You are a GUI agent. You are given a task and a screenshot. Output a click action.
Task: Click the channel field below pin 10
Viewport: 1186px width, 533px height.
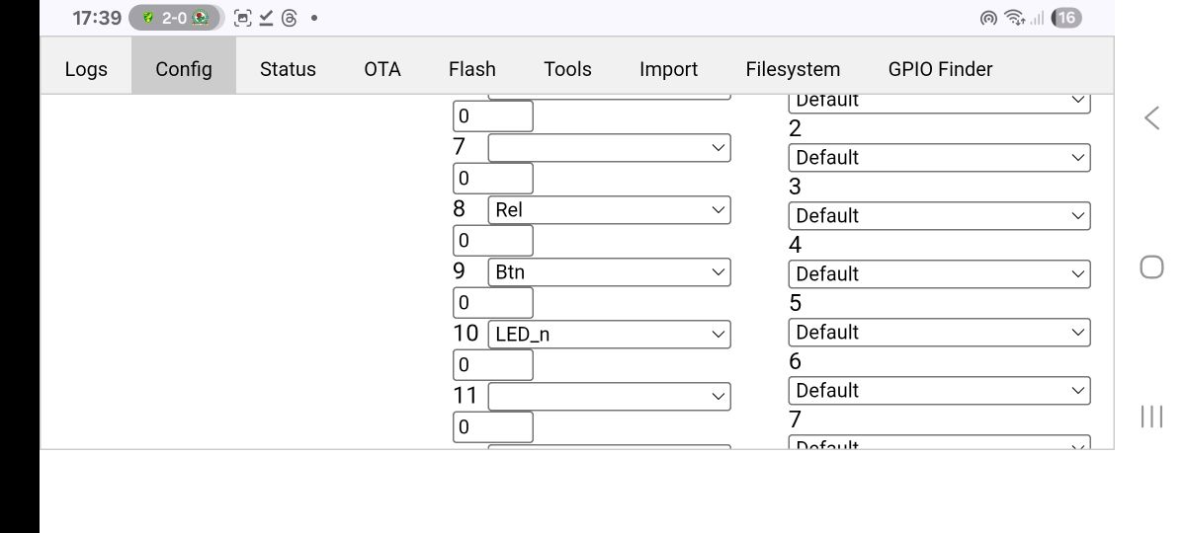click(492, 365)
